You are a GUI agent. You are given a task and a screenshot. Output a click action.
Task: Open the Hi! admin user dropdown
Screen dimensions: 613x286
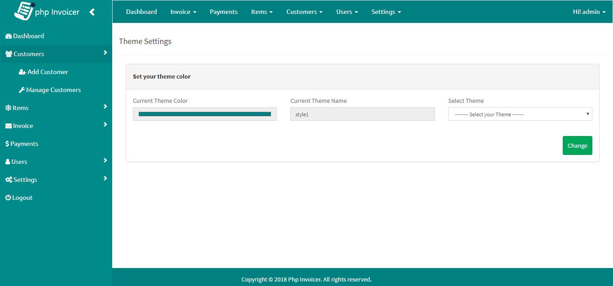tap(589, 12)
